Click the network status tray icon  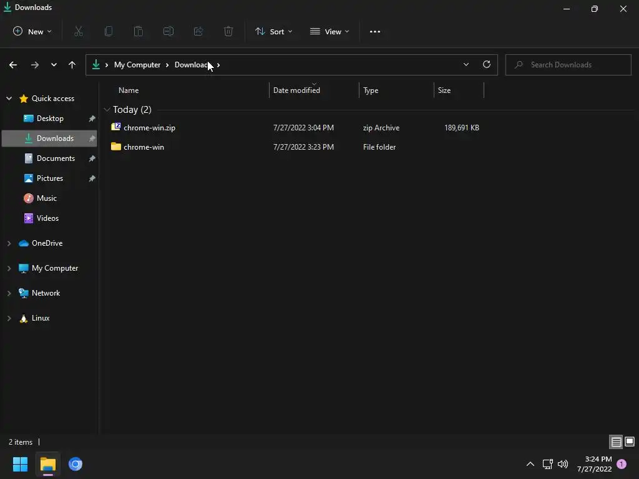(x=547, y=464)
